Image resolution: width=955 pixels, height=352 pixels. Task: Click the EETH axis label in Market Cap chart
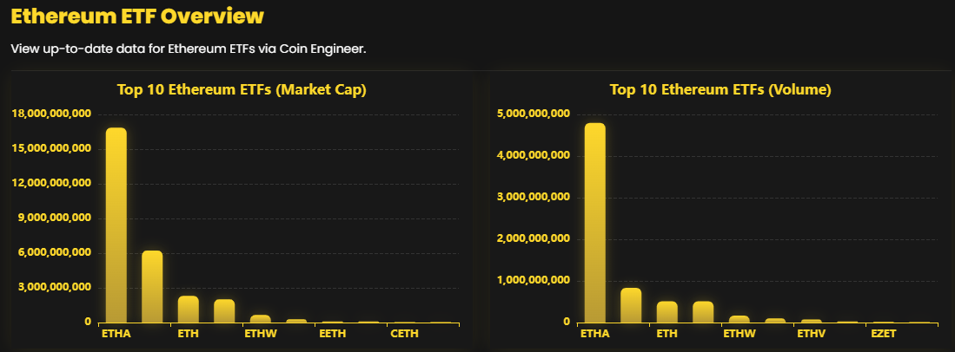point(333,333)
